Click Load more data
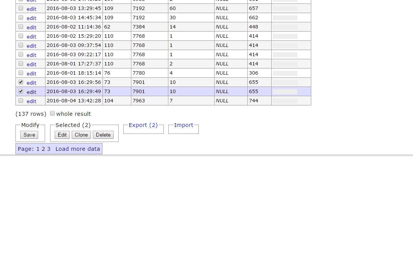Viewport: 413px width, 277px height. [x=77, y=149]
